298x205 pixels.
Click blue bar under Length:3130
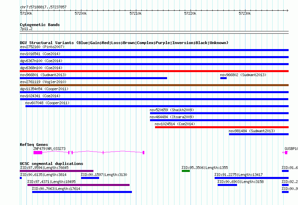90,178
